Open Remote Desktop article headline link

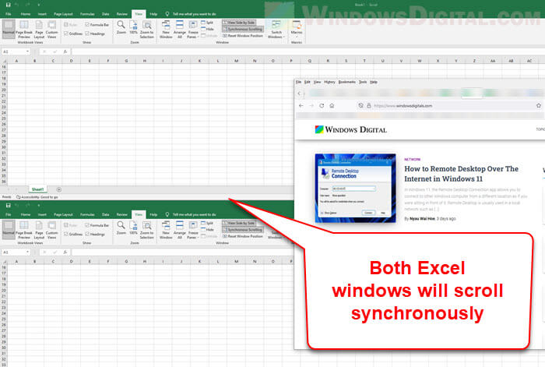click(461, 174)
